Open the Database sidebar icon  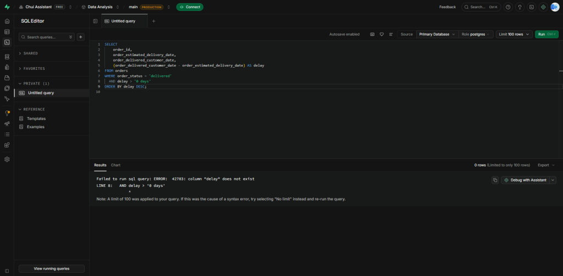[7, 57]
